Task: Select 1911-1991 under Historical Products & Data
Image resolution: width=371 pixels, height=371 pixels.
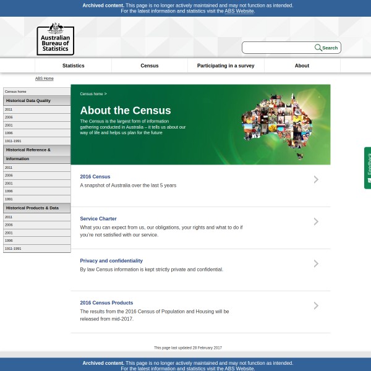Action: 13,249
